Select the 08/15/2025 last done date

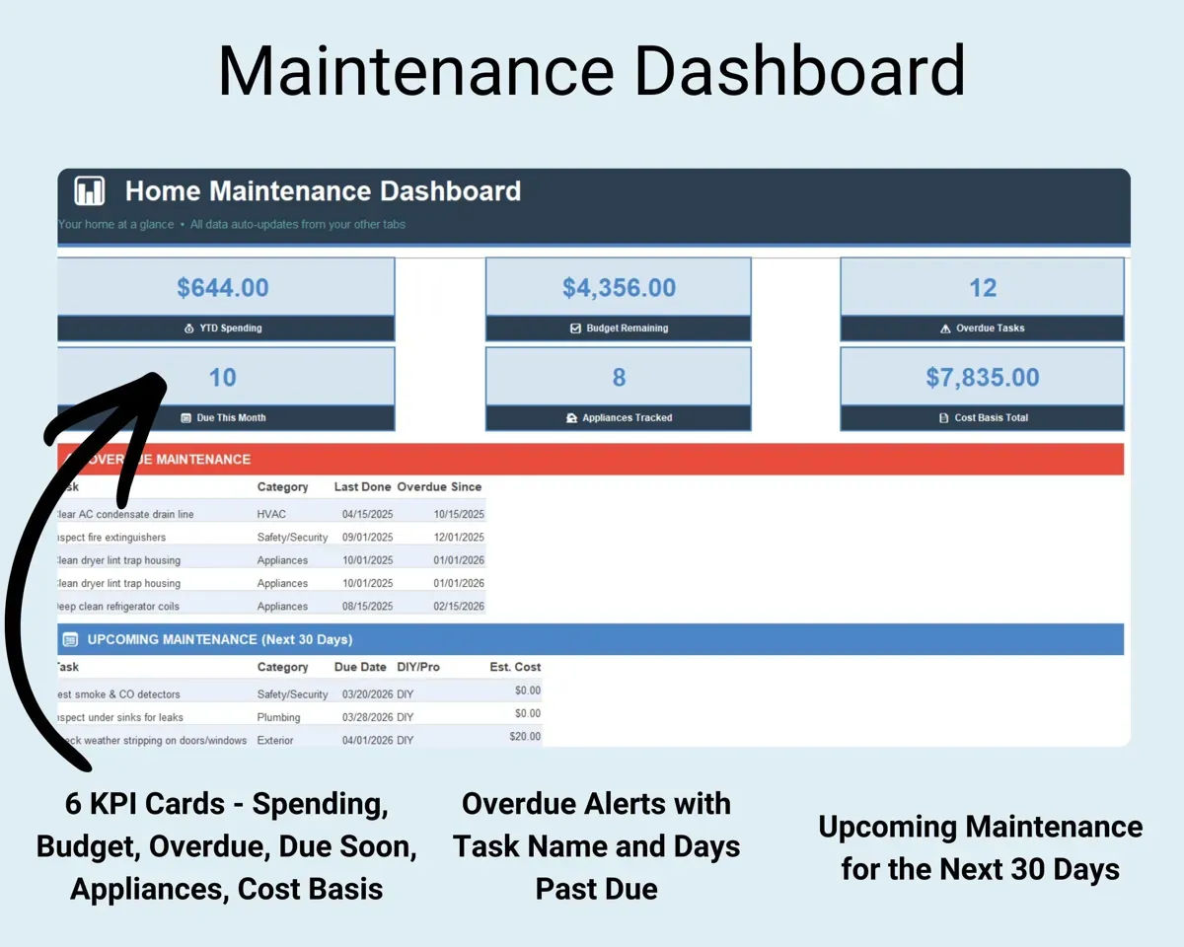[x=367, y=607]
